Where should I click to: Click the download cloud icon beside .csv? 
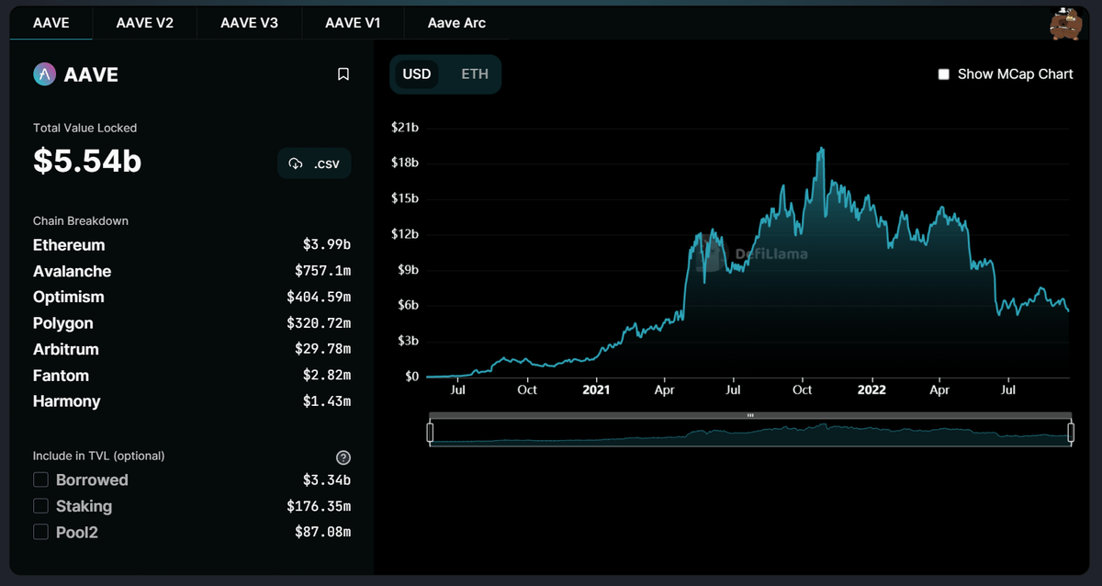[296, 163]
